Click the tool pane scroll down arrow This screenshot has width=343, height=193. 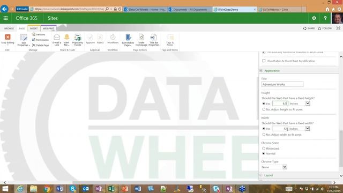[x=341, y=176]
